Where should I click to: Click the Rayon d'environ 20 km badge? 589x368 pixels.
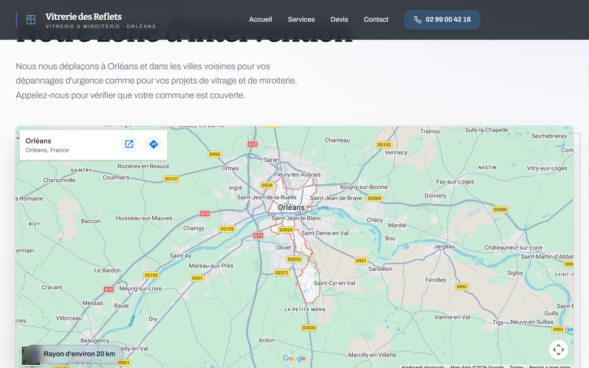coord(75,354)
